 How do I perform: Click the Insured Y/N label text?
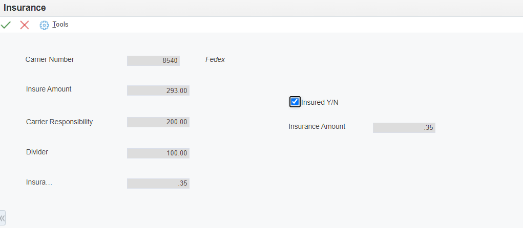click(x=320, y=103)
